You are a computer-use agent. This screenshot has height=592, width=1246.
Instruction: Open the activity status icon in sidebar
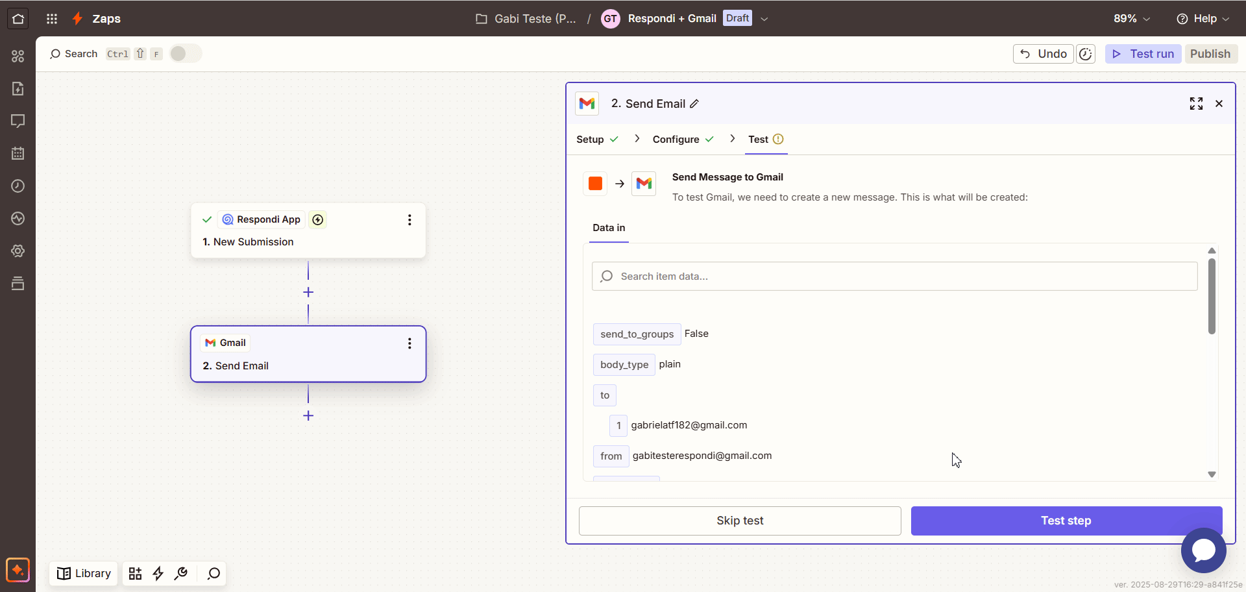coord(18,219)
